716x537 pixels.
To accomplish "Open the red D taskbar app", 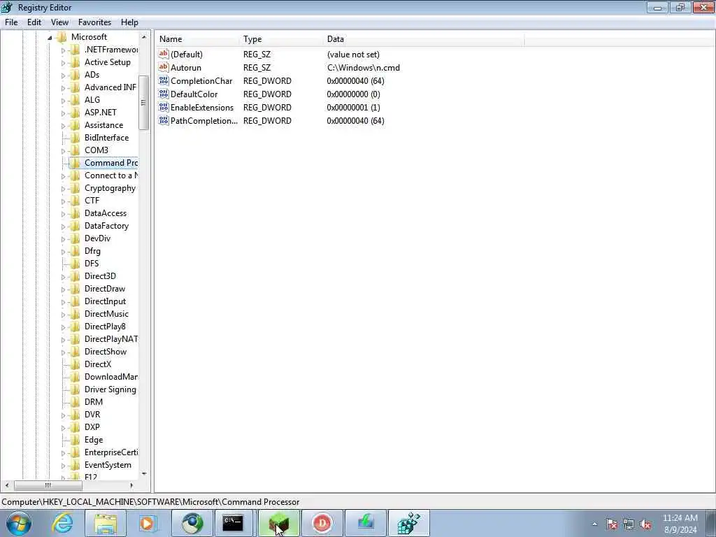I will point(322,523).
